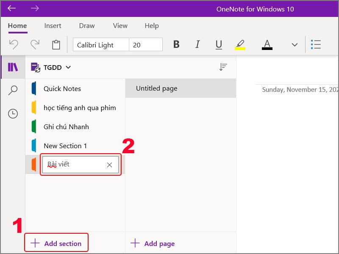The height and width of the screenshot is (254, 339).
Task: Click the font size box showing 20
Action: [146, 45]
